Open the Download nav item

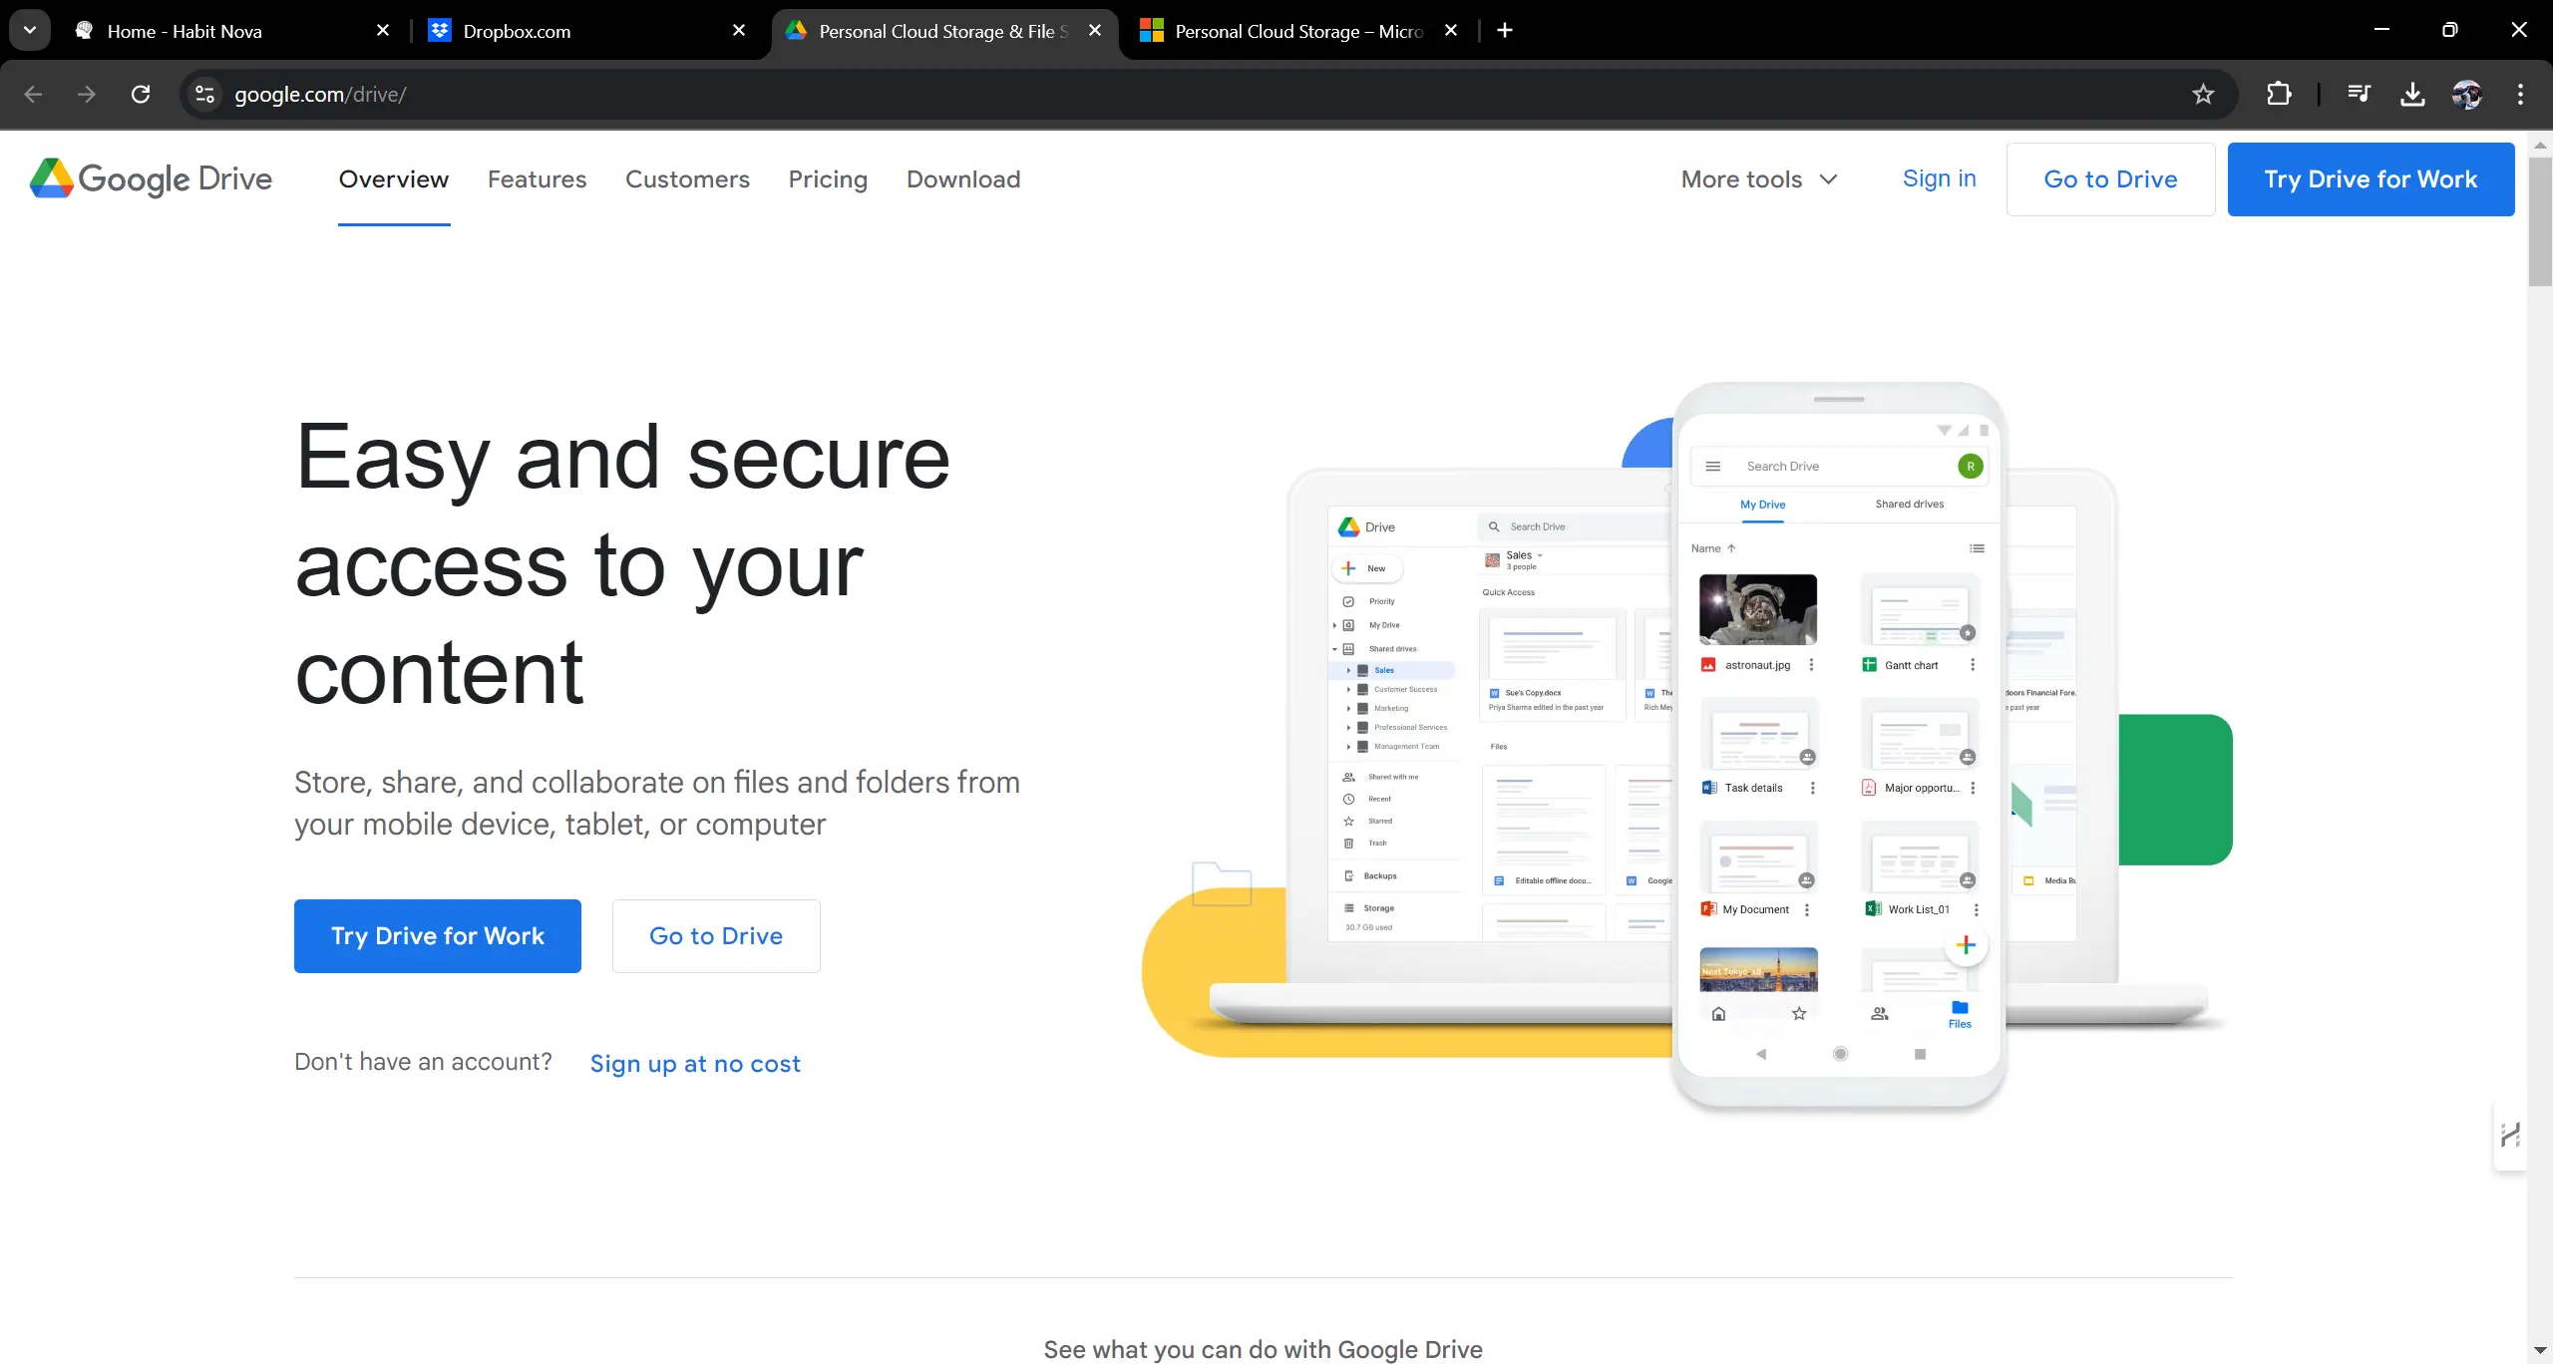(963, 179)
